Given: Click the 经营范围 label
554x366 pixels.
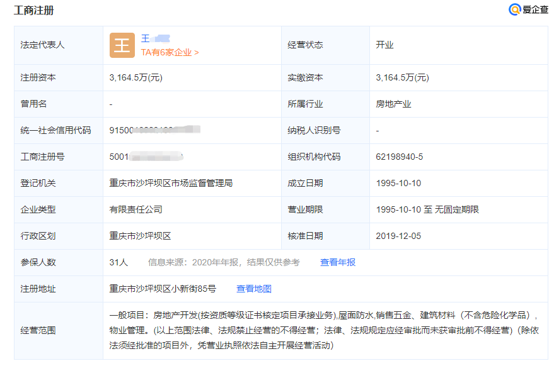Looking at the screenshot, I should [x=38, y=330].
